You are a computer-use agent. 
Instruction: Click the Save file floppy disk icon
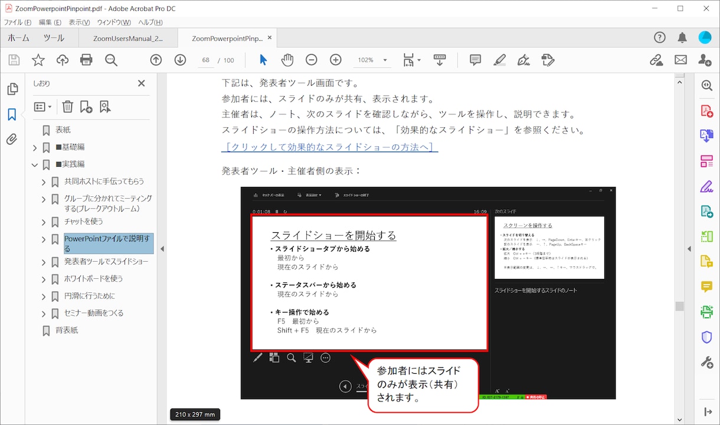click(x=14, y=60)
